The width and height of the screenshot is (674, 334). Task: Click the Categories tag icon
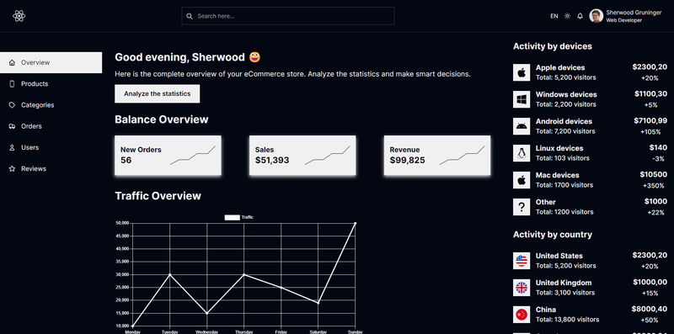[12, 105]
